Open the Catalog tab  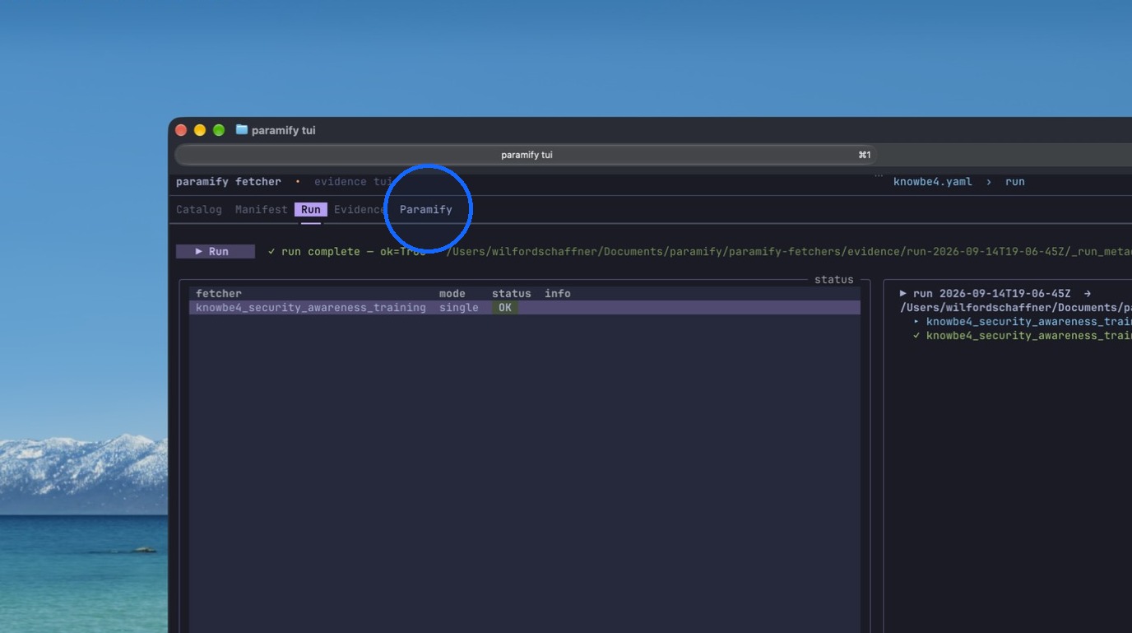pyautogui.click(x=199, y=209)
